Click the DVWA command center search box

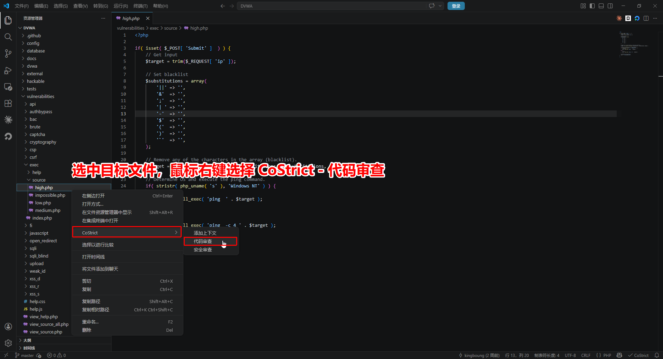(331, 6)
